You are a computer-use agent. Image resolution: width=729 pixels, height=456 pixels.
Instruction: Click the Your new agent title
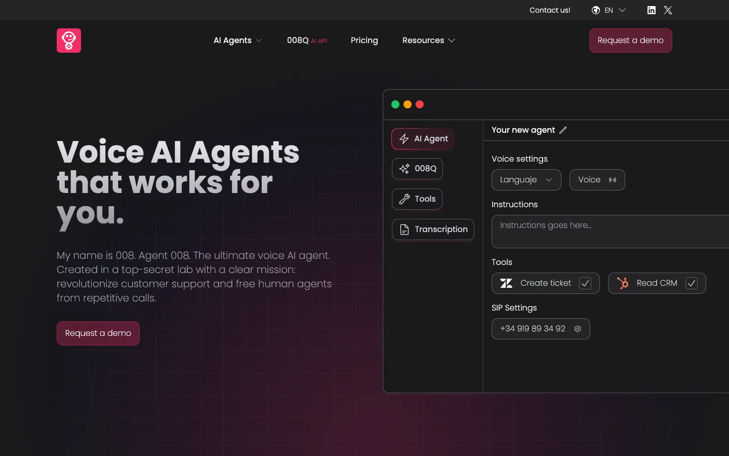523,130
